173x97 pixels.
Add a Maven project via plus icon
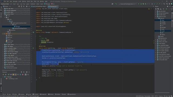[164, 9]
